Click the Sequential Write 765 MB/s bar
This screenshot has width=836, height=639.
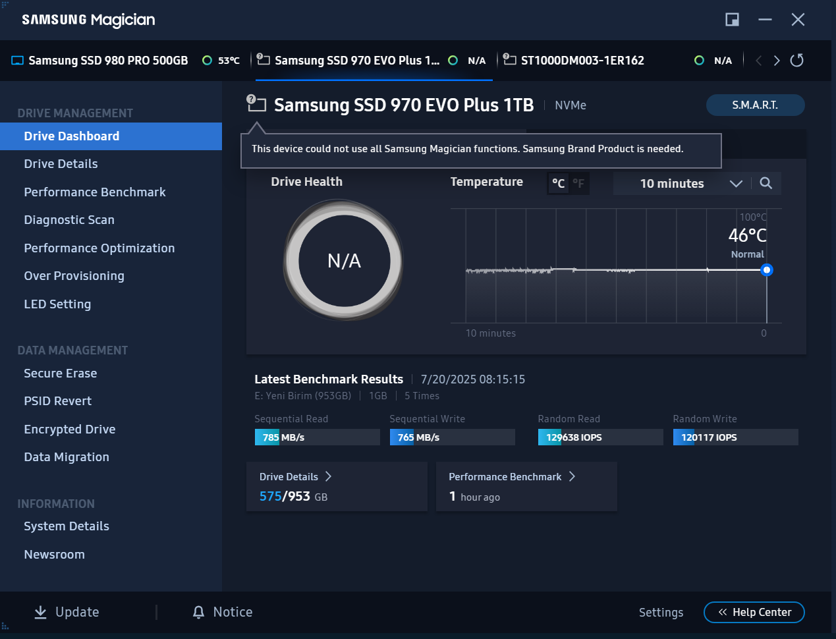coord(453,437)
